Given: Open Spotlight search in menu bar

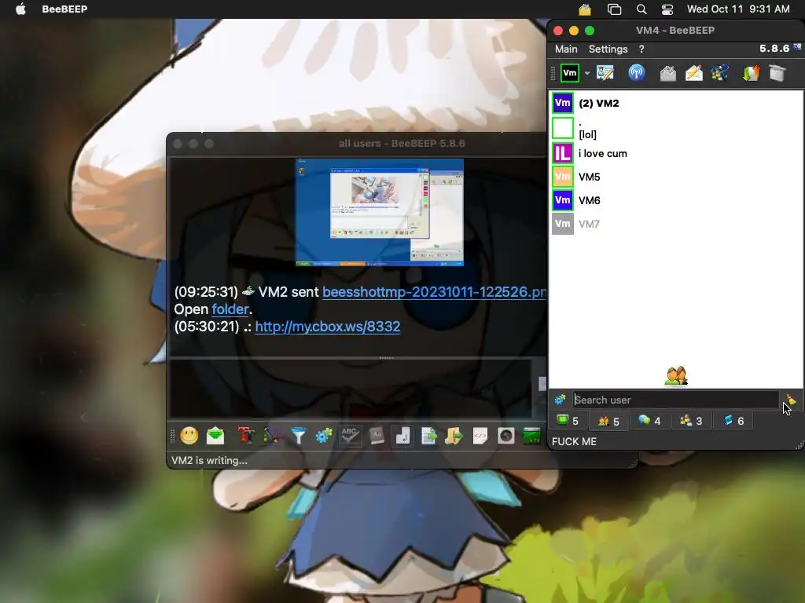Looking at the screenshot, I should point(641,9).
